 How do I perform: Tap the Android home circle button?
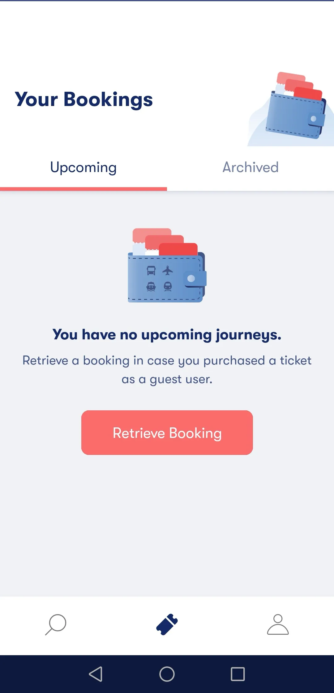pos(167,674)
